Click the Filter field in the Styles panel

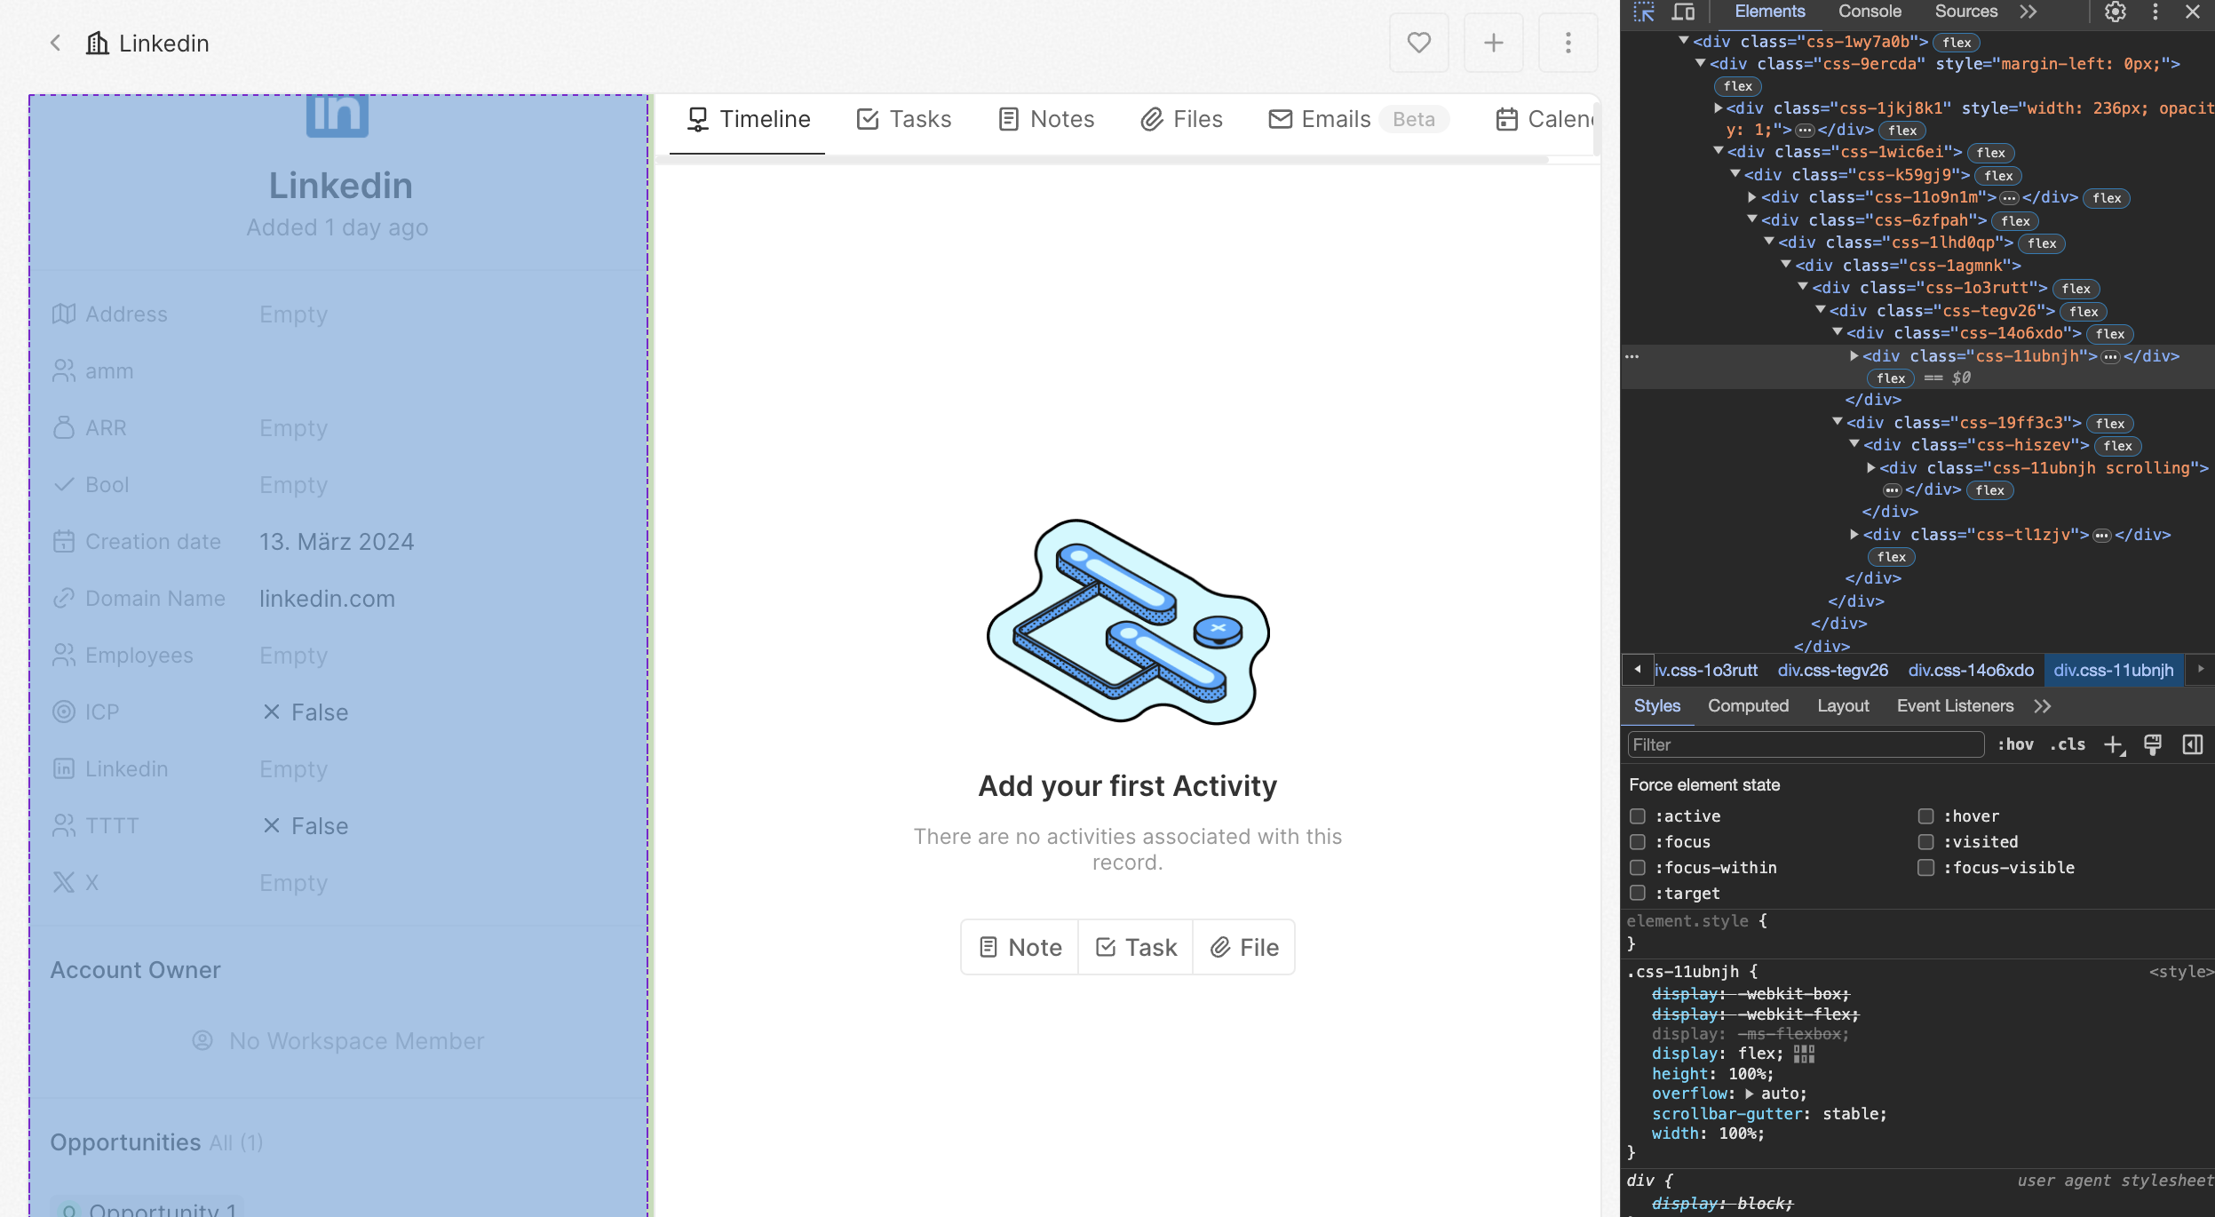tap(1803, 744)
